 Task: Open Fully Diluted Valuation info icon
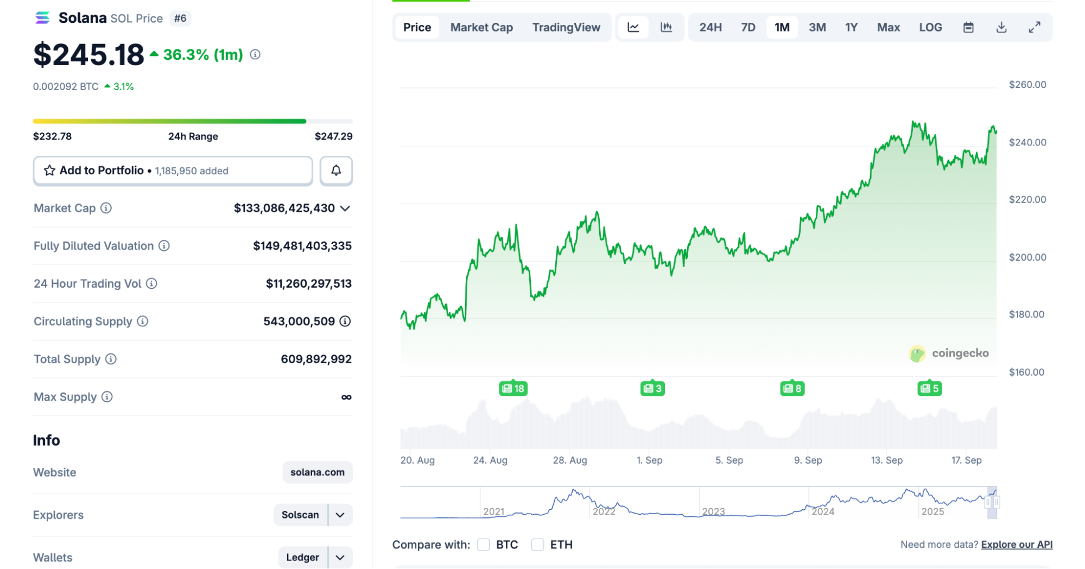coord(164,246)
